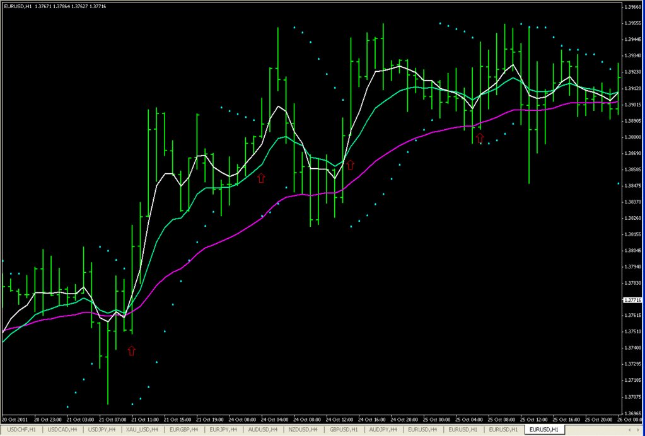Click the 24 Oct 16:00 time label

point(373,420)
